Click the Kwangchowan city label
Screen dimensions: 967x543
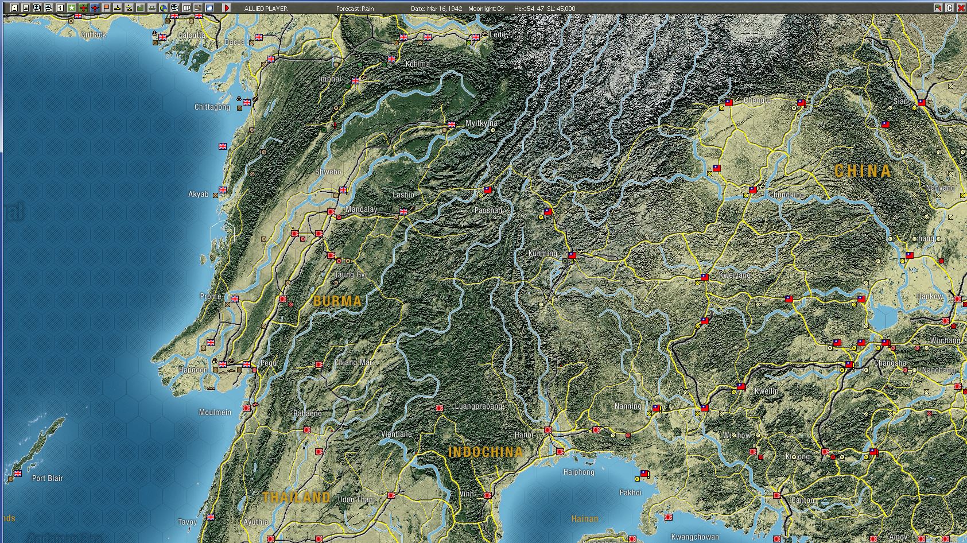pyautogui.click(x=695, y=537)
